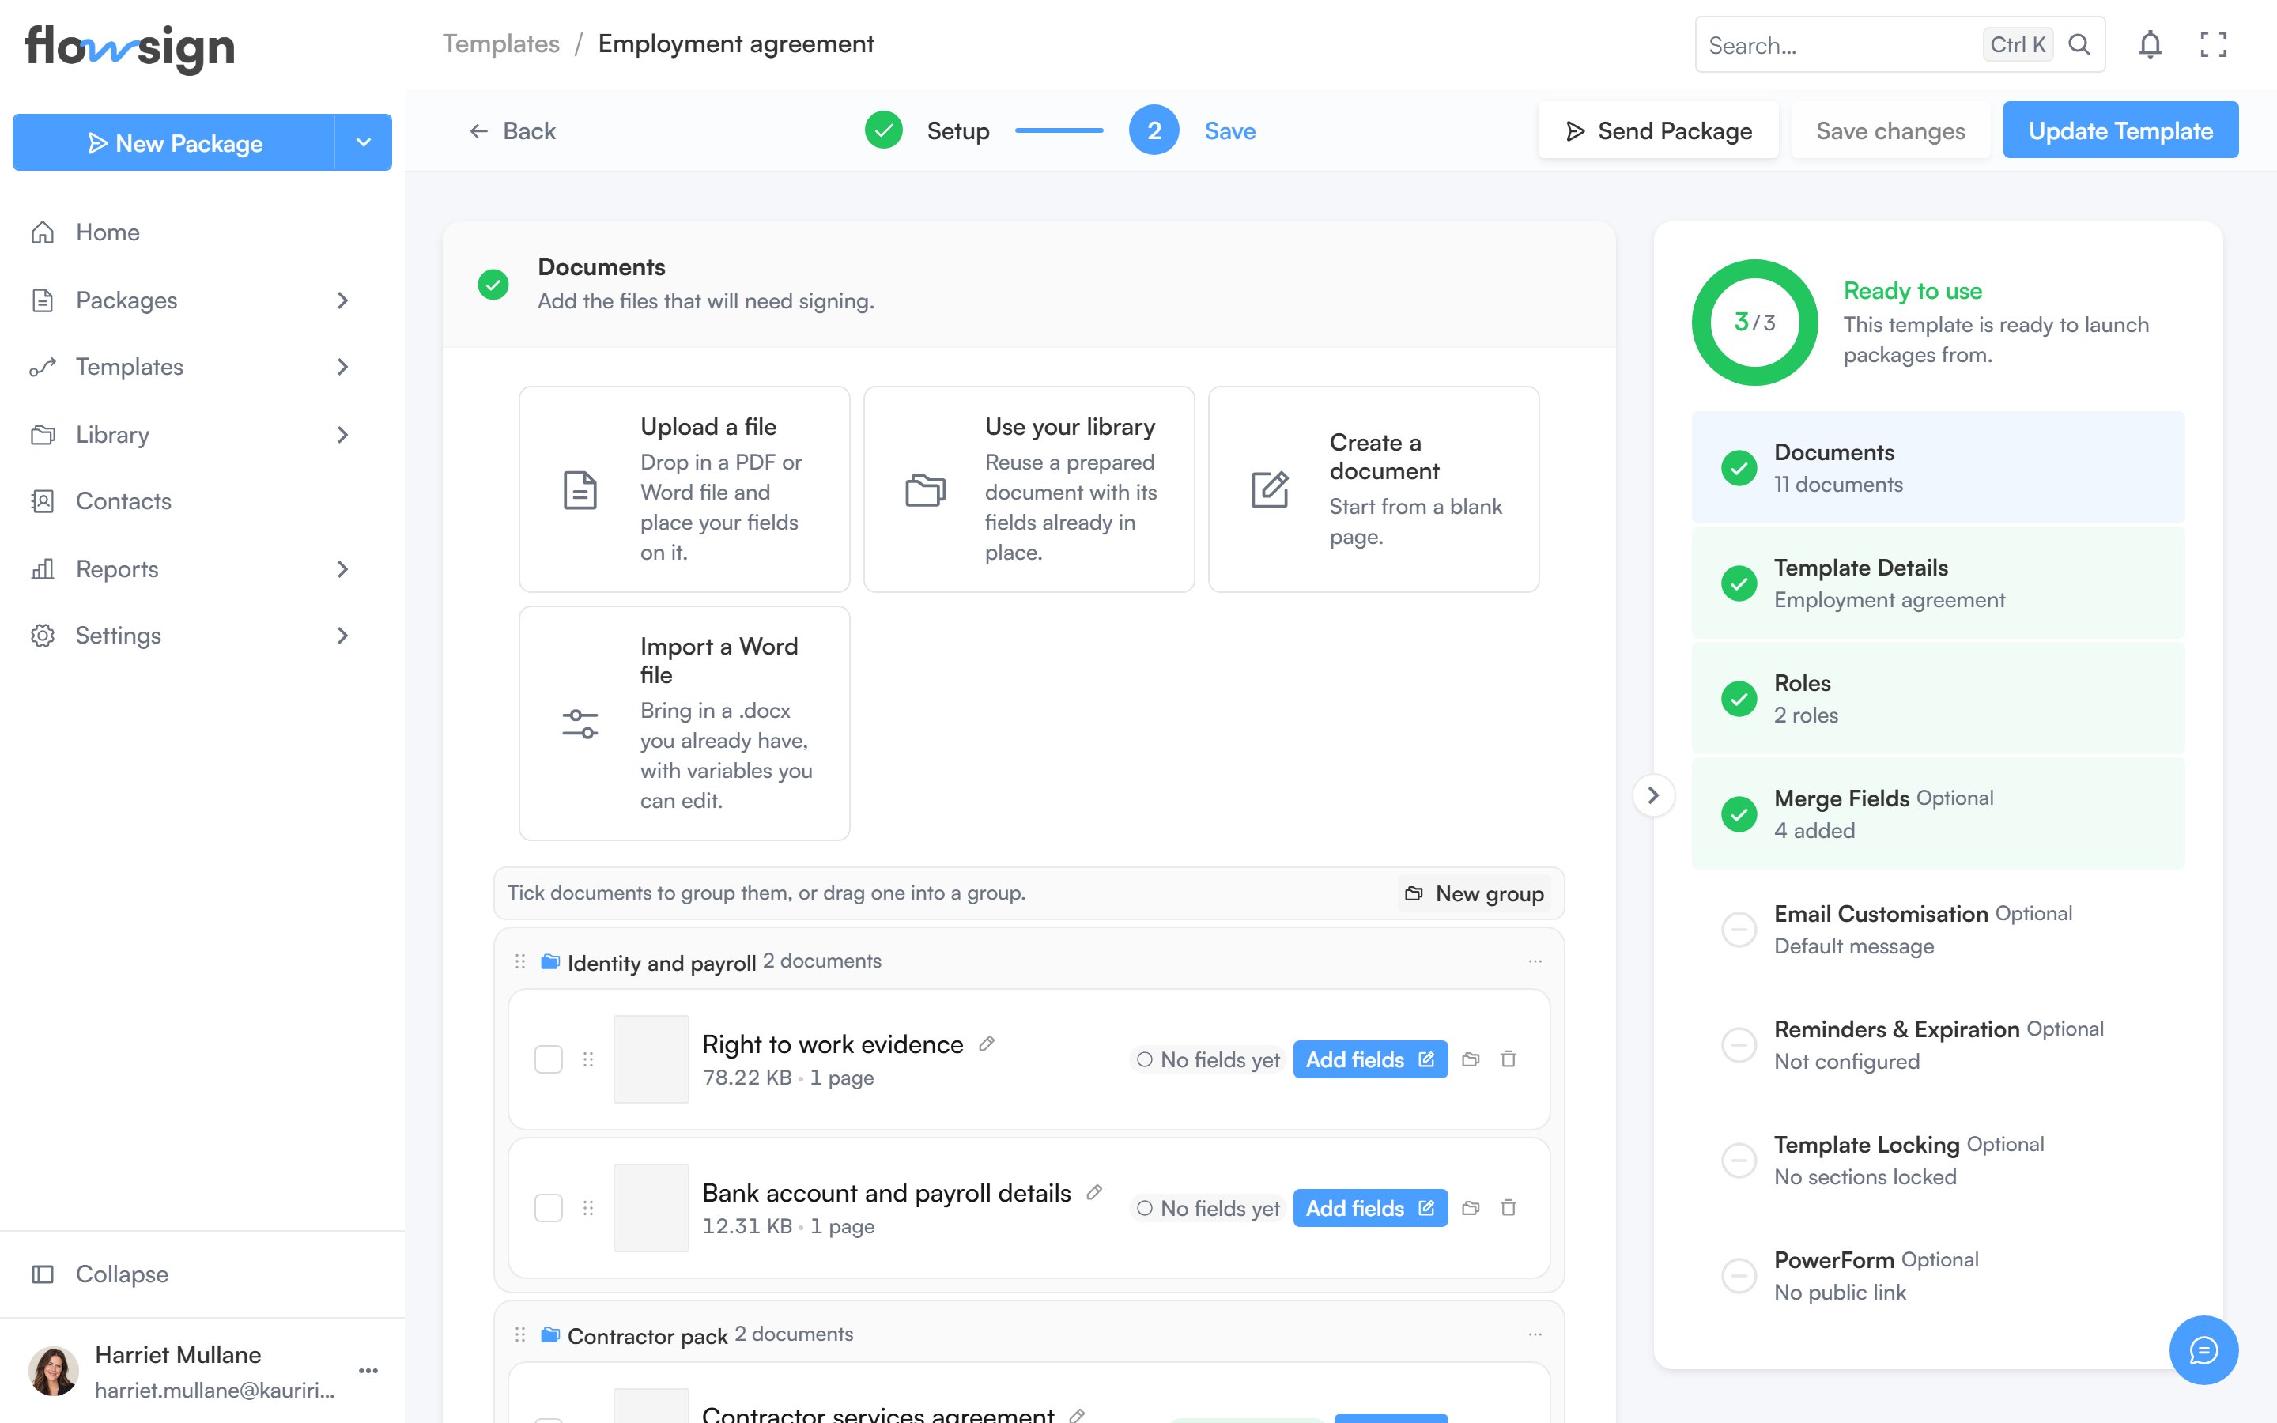This screenshot has width=2277, height=1423.
Task: Open user account options ellipsis
Action: click(369, 1372)
